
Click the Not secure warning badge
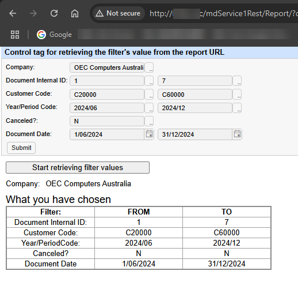point(119,13)
